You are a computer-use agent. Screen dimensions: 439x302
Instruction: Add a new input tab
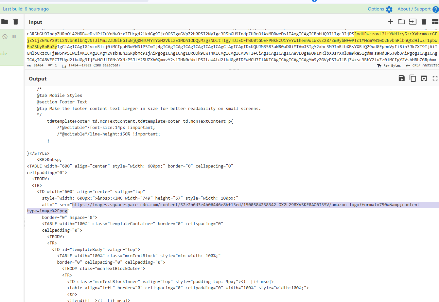390,22
